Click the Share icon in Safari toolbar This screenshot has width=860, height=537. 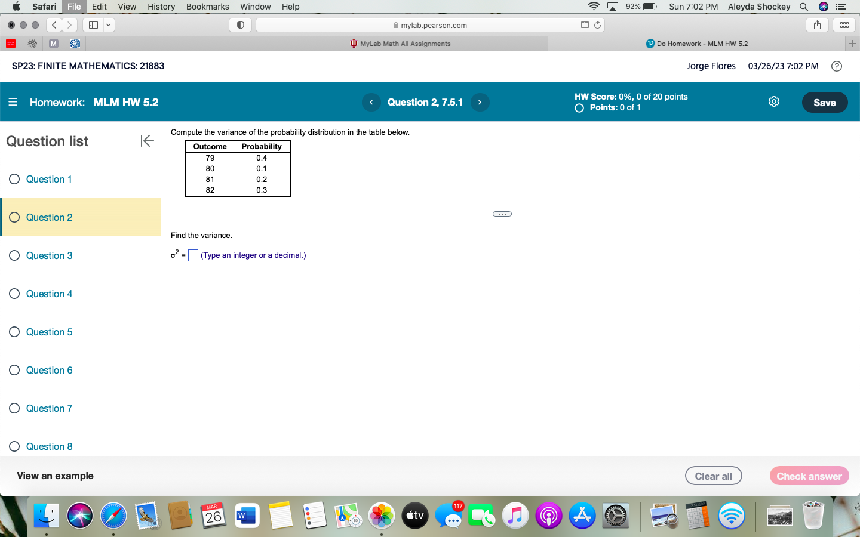(x=816, y=24)
